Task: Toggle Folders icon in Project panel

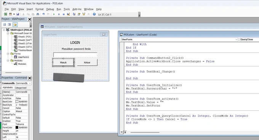Action: pos(15,25)
